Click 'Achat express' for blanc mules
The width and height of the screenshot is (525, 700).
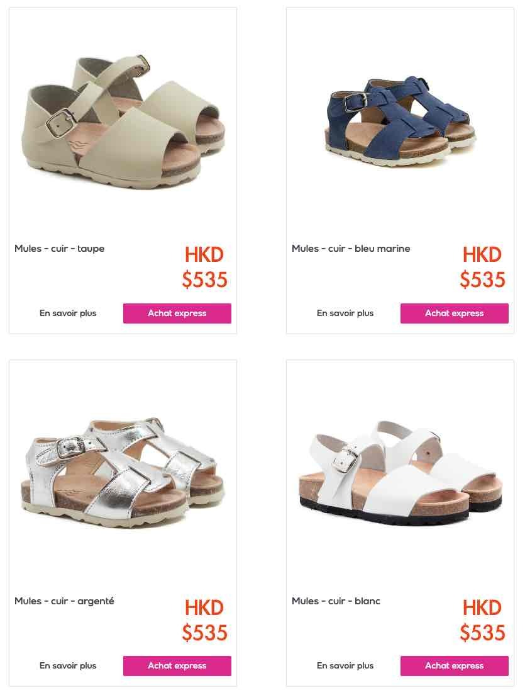(x=455, y=665)
